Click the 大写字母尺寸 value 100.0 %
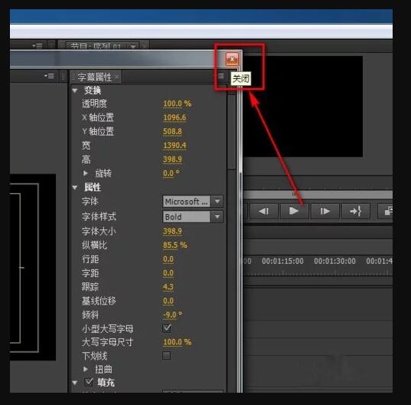 [x=178, y=342]
